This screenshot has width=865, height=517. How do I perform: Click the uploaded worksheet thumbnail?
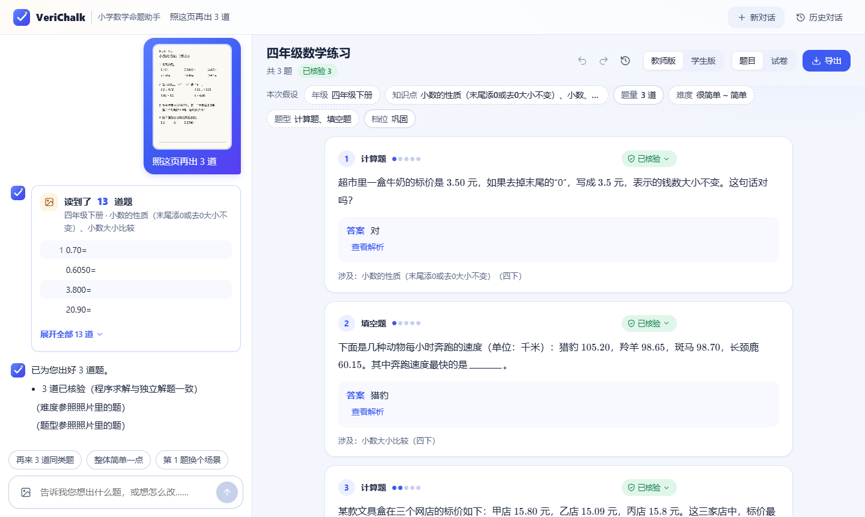pyautogui.click(x=192, y=96)
